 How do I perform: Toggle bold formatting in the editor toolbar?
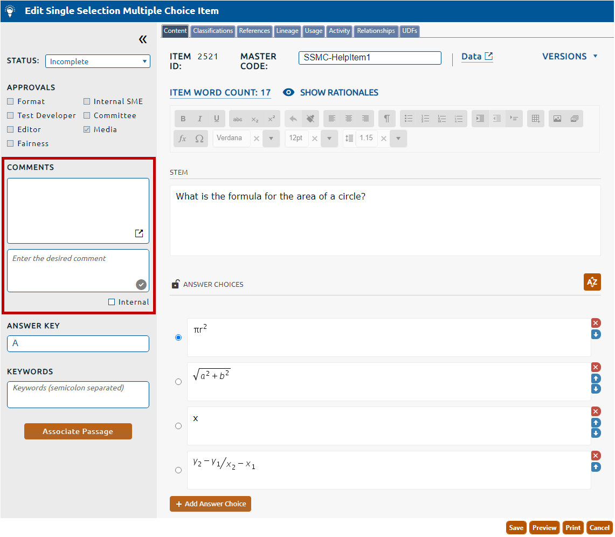click(183, 119)
